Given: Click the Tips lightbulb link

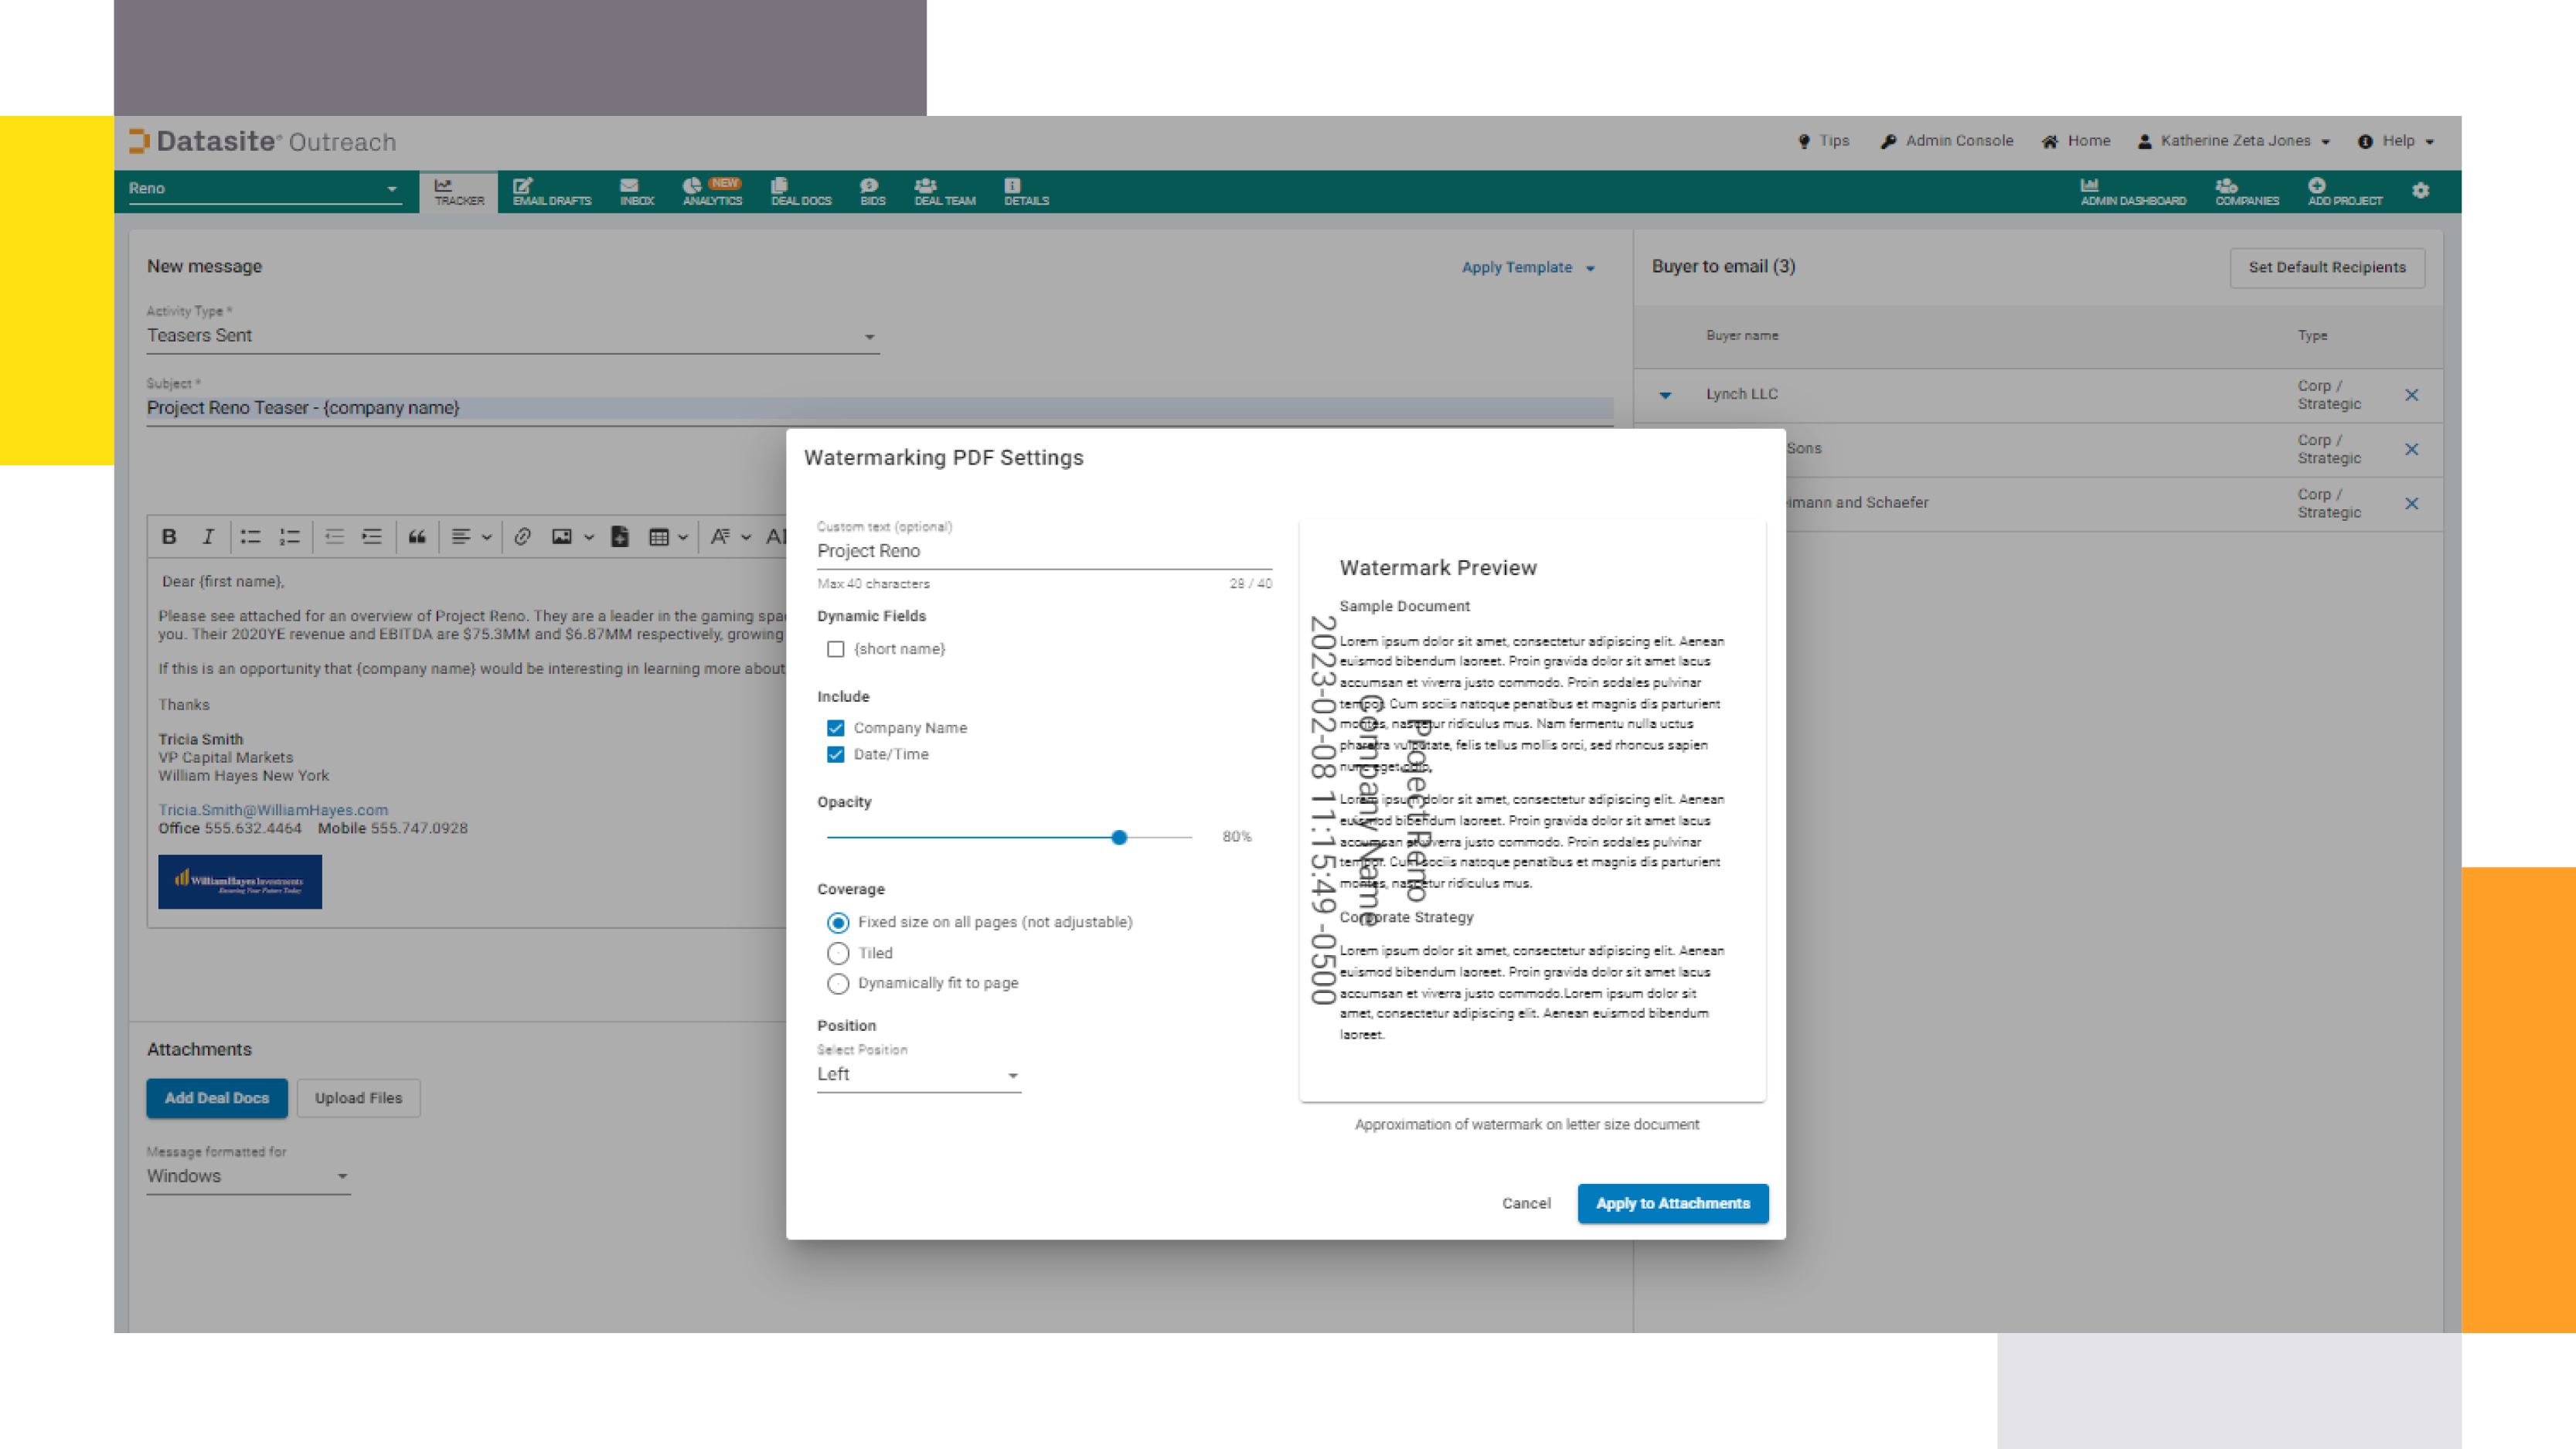Looking at the screenshot, I should click(1824, 141).
